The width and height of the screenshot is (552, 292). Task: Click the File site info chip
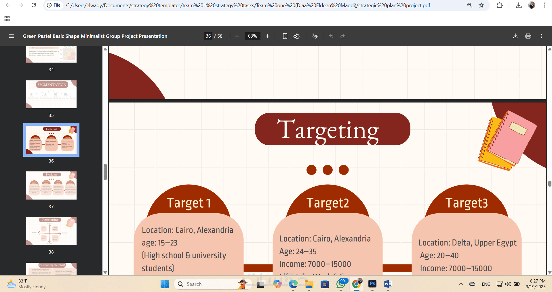[54, 5]
